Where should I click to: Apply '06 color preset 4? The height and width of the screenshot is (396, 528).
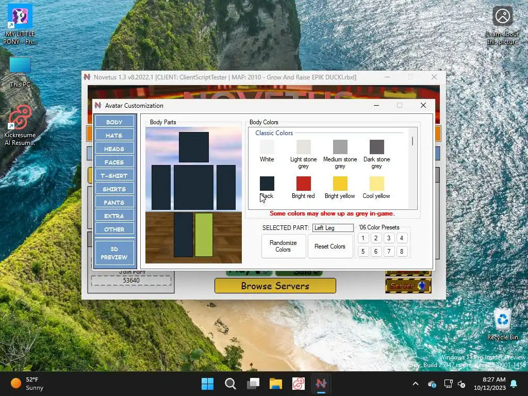pos(402,238)
